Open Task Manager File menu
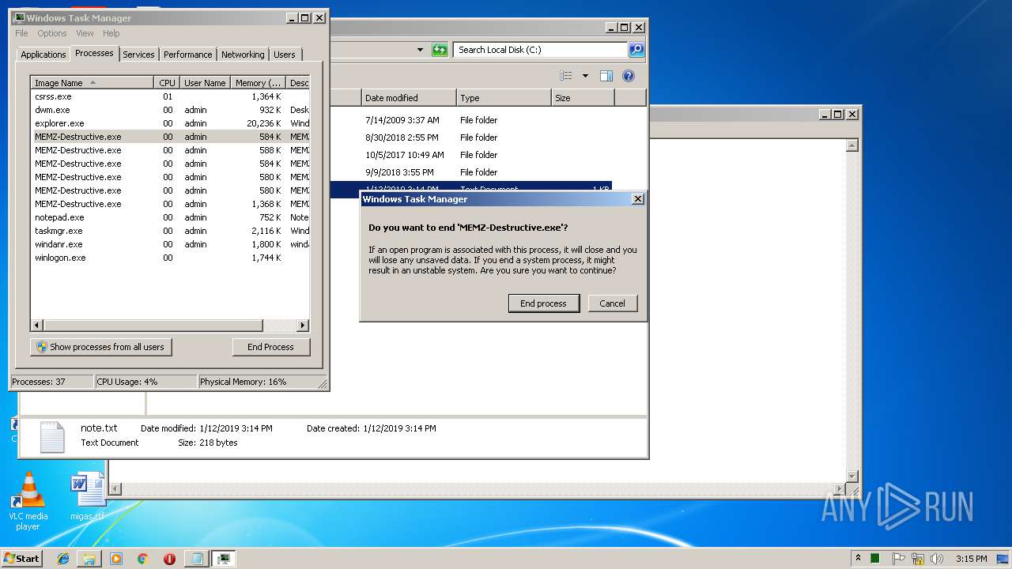 21,33
